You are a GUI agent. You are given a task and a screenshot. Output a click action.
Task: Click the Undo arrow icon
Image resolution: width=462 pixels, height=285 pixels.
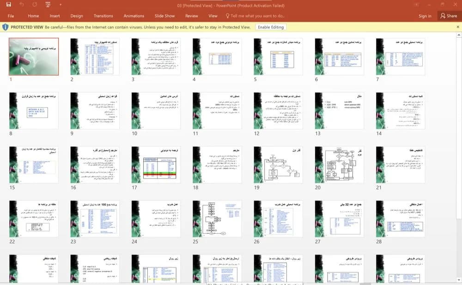(x=22, y=5)
